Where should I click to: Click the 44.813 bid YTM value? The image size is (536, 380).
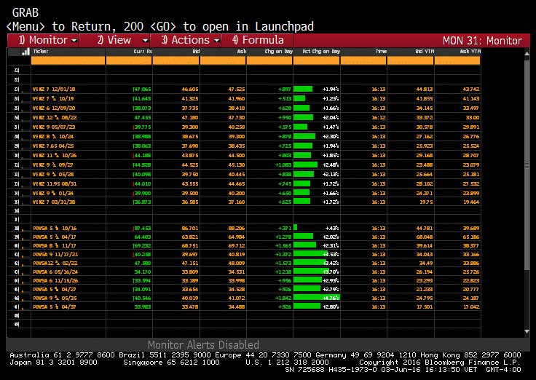coord(425,90)
